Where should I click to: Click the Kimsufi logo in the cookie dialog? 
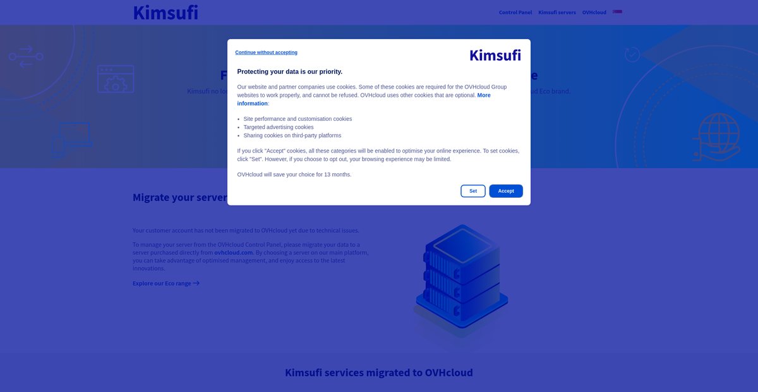click(495, 55)
